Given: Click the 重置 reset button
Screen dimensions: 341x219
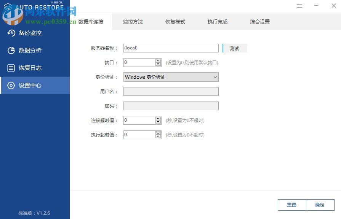Looking at the screenshot, I should point(291,205).
